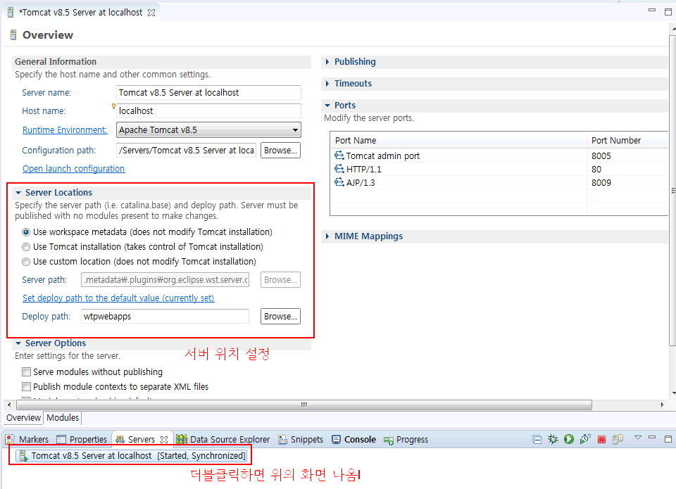Screen dimensions: 676x489
Task: Click the scroll right arrow of horizontal scrollbar
Action: [663, 405]
